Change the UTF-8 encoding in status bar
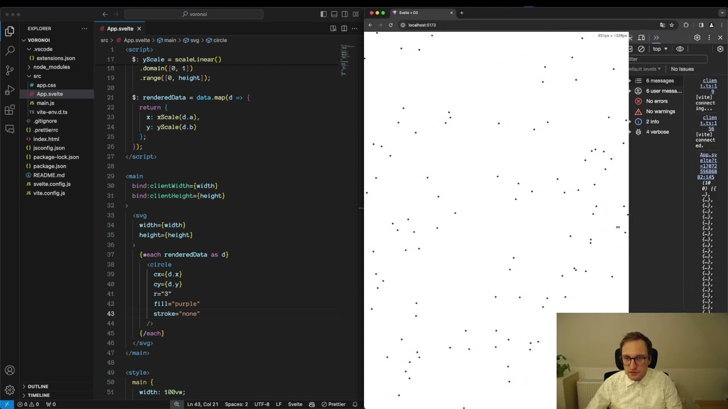The height and width of the screenshot is (409, 728). (x=262, y=404)
